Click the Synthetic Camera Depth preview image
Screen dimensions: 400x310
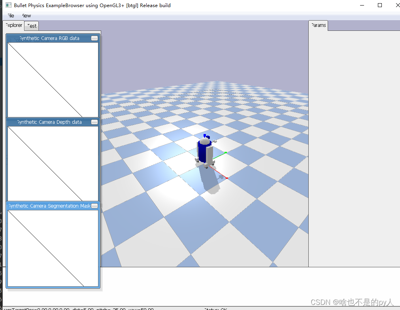pos(53,162)
